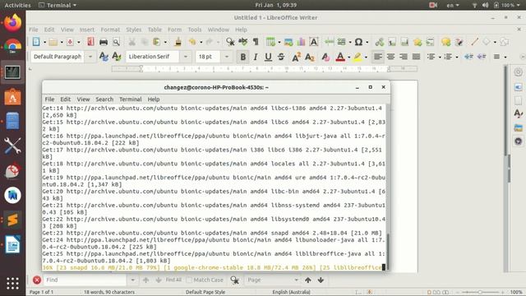This screenshot has height=296, width=526.
Task: Expand the Find field history dropdown
Action: click(x=132, y=280)
